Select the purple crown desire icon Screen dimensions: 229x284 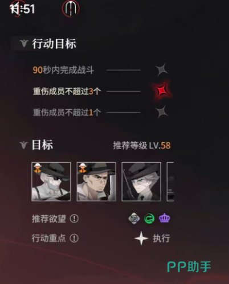click(165, 218)
